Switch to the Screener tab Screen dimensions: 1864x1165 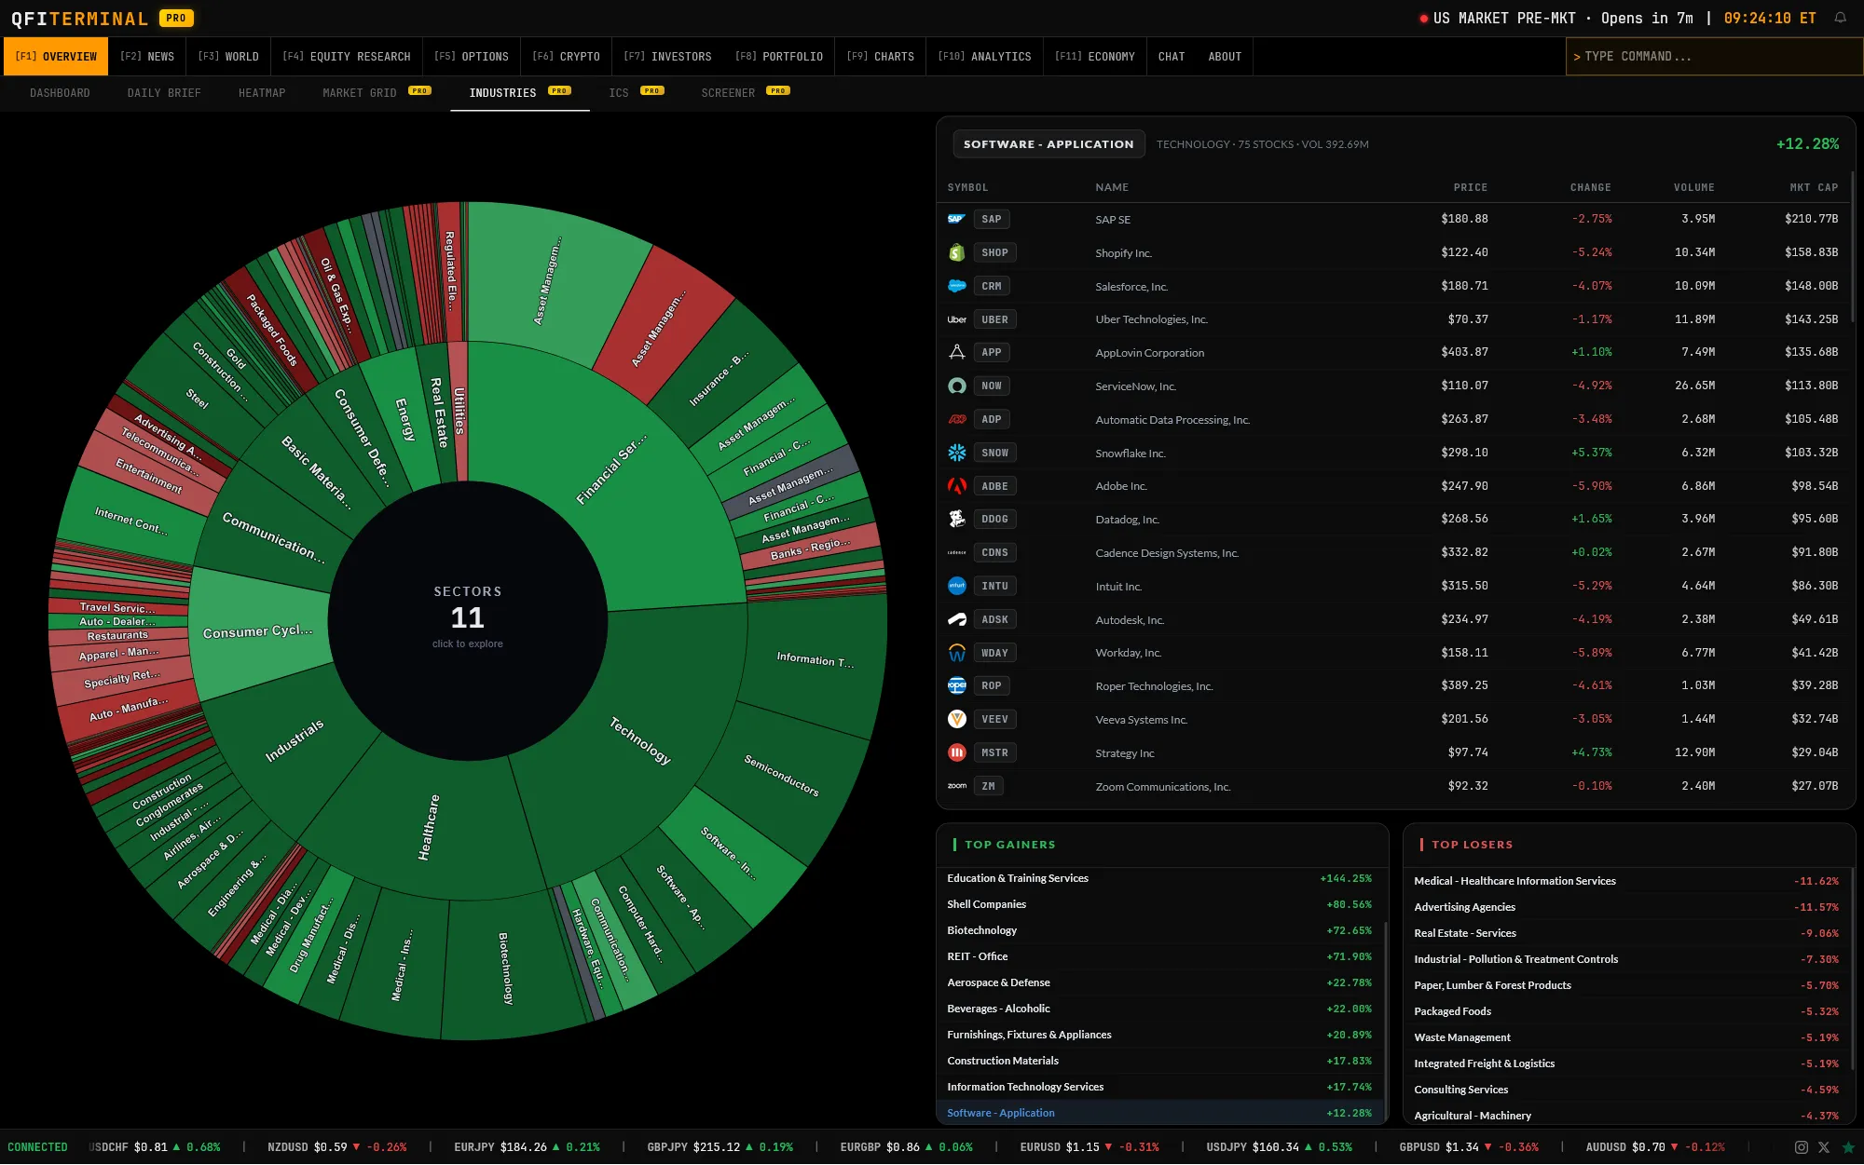tap(745, 93)
